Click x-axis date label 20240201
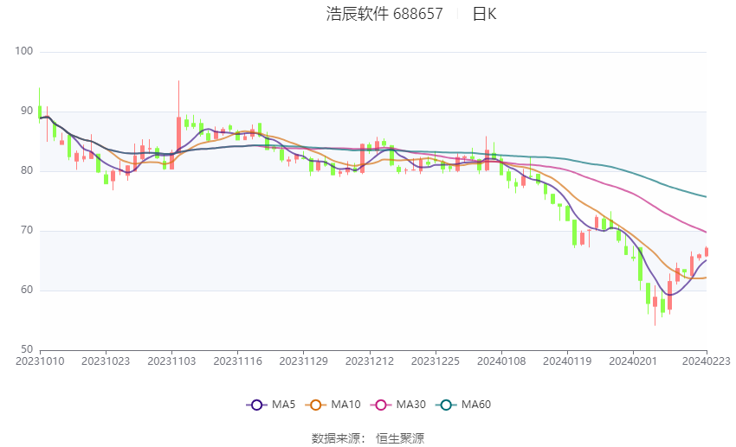This screenshot has height=447, width=736. click(x=633, y=361)
